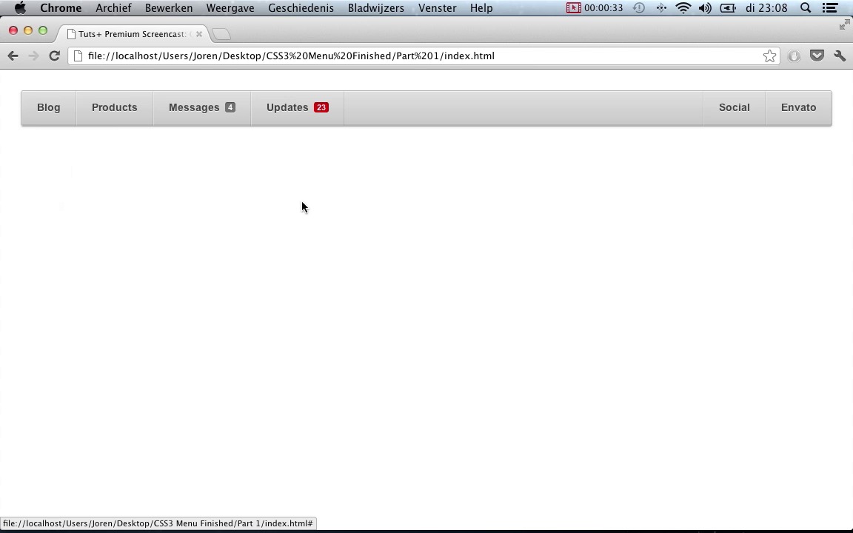Screen dimensions: 853x533
Task: Focus the address bar URL field
Action: click(x=424, y=56)
